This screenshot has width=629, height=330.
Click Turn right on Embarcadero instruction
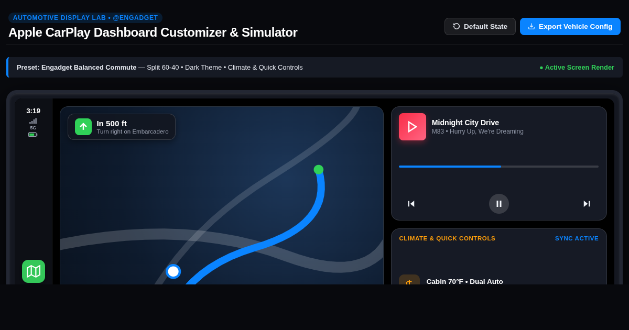click(x=133, y=131)
